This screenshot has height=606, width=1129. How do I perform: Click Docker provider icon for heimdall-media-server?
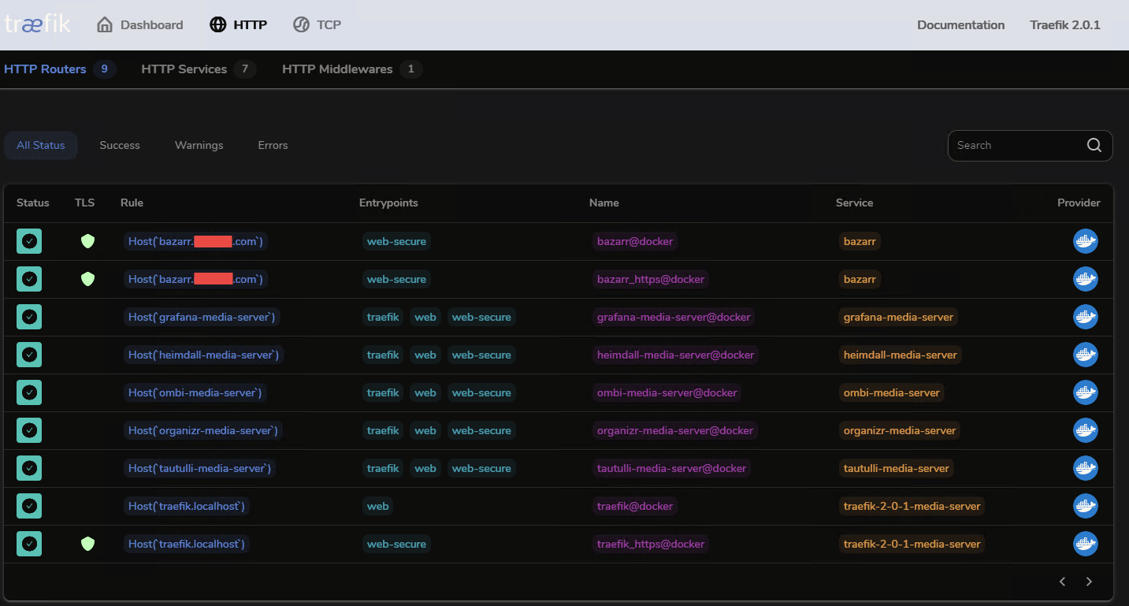(x=1086, y=355)
